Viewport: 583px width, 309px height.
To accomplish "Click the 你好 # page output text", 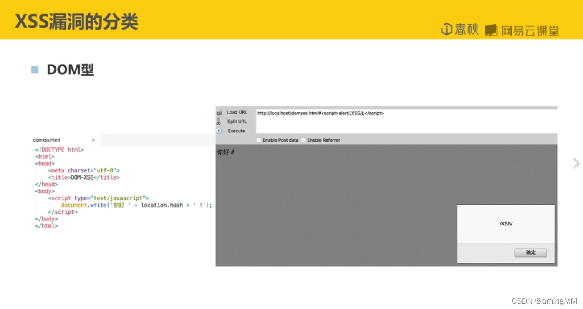I will [x=225, y=152].
